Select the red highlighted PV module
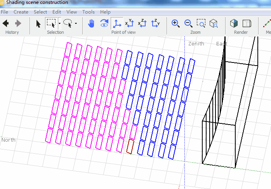This screenshot has height=189, width=271. pyautogui.click(x=130, y=146)
